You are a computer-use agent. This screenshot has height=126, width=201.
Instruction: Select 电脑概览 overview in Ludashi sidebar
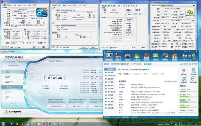coord(110,69)
